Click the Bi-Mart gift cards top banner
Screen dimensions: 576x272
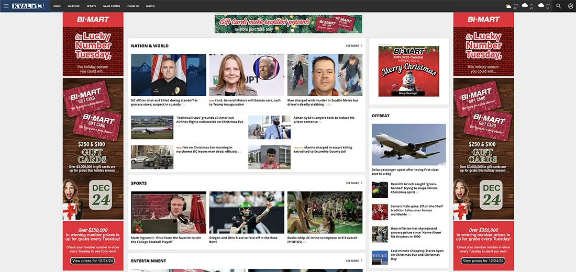tap(289, 24)
